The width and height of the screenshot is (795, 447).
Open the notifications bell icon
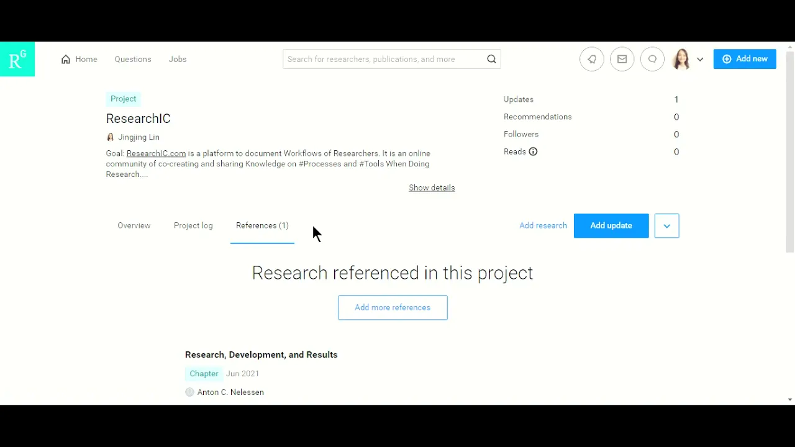click(592, 59)
